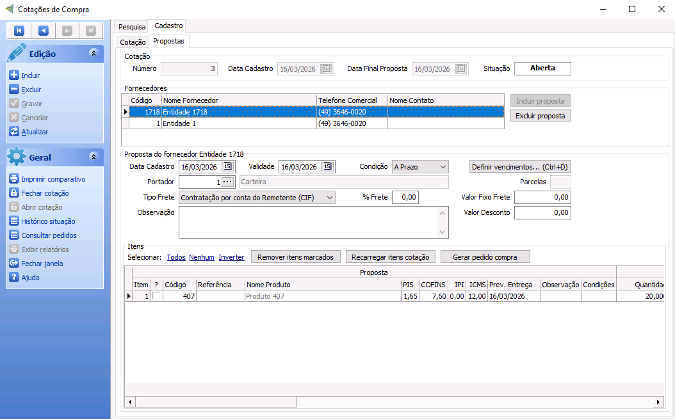675x419 pixels.
Task: Switch to the Pesquisa tab
Action: 132,27
